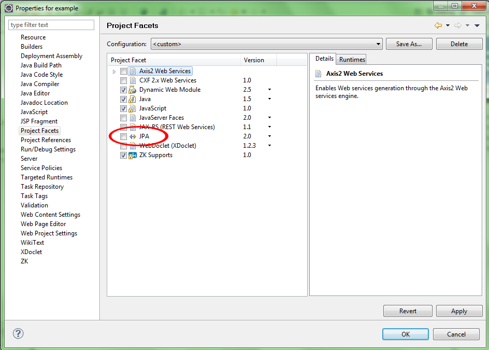
Task: Click the back navigation arrow icon
Action: pyautogui.click(x=438, y=25)
